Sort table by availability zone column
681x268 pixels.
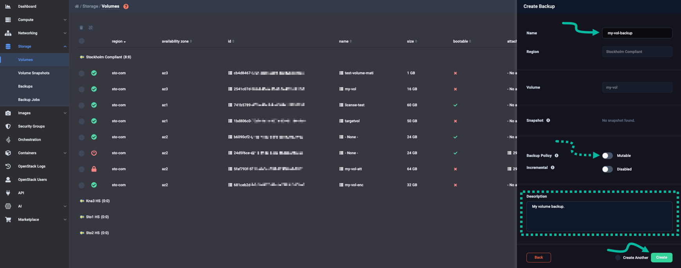[177, 41]
